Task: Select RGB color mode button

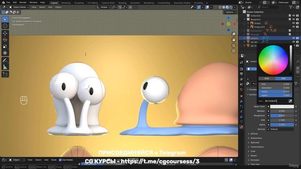Action: click(x=267, y=78)
